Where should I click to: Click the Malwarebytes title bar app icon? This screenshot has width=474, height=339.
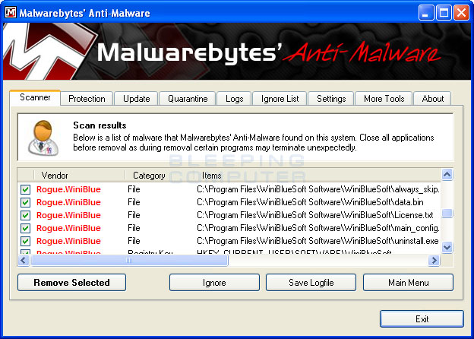coord(11,13)
